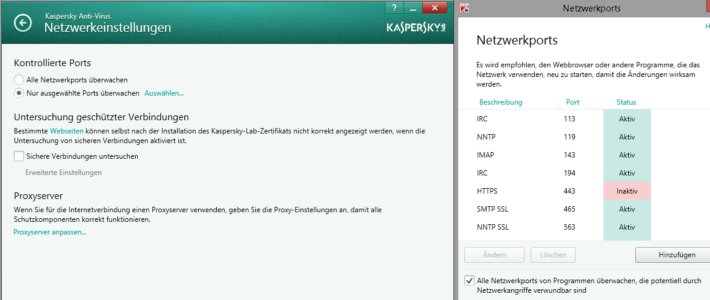Viewport: 710px width, 300px height.
Task: Click the Hinzufügen button
Action: 673,255
